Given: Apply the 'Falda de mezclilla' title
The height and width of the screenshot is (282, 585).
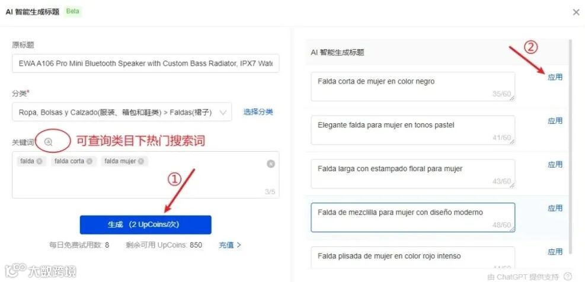Looking at the screenshot, I should pyautogui.click(x=555, y=208).
